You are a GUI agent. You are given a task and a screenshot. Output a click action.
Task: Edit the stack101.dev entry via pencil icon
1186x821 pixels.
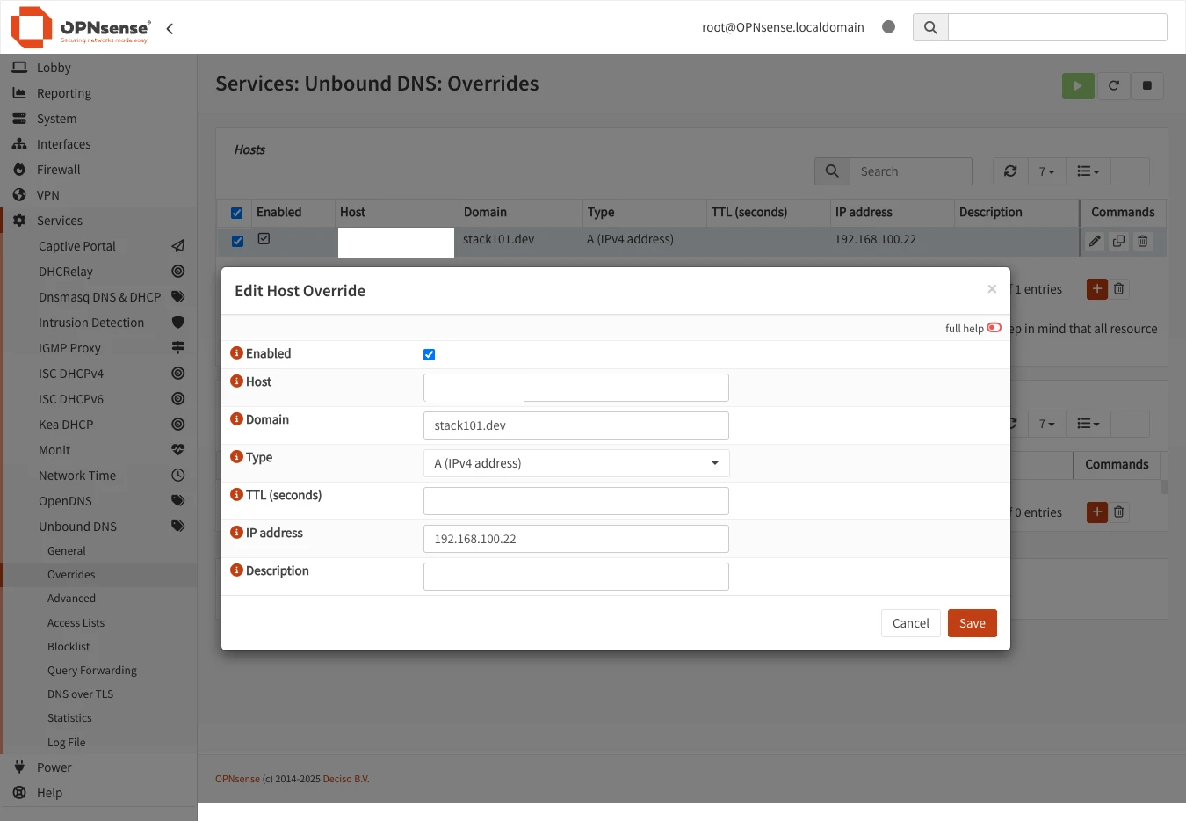1094,240
